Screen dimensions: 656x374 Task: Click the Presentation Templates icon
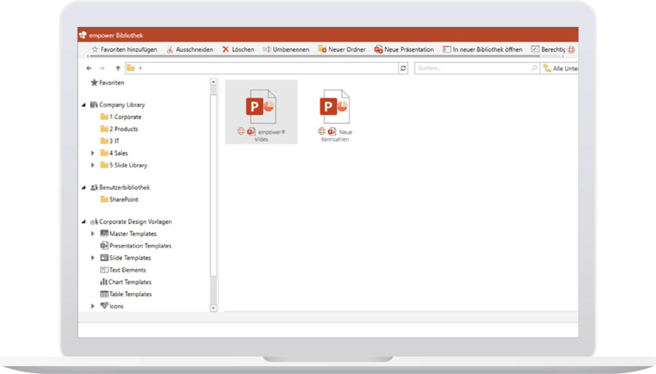(x=104, y=245)
